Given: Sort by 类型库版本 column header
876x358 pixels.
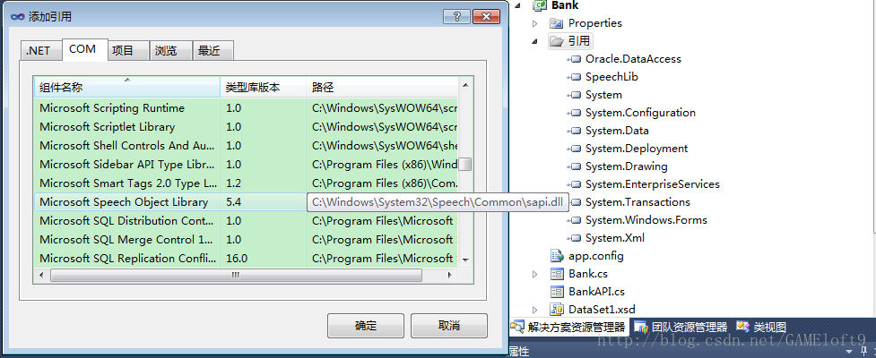Looking at the screenshot, I should click(263, 88).
